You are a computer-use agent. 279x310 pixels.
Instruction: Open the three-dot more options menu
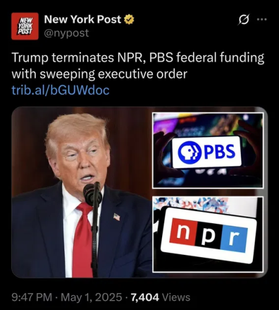262,20
